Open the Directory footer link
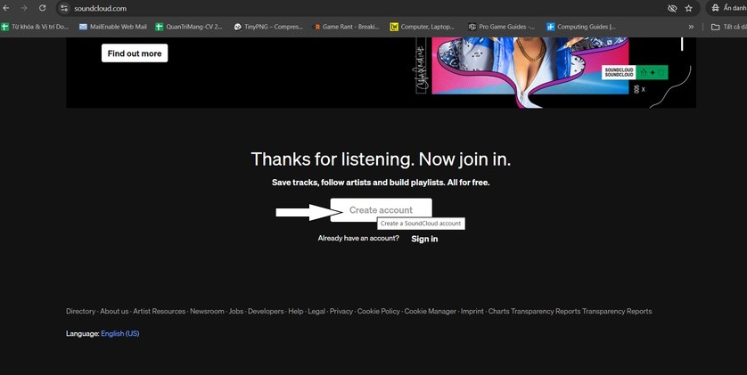The width and height of the screenshot is (747, 375). point(80,311)
